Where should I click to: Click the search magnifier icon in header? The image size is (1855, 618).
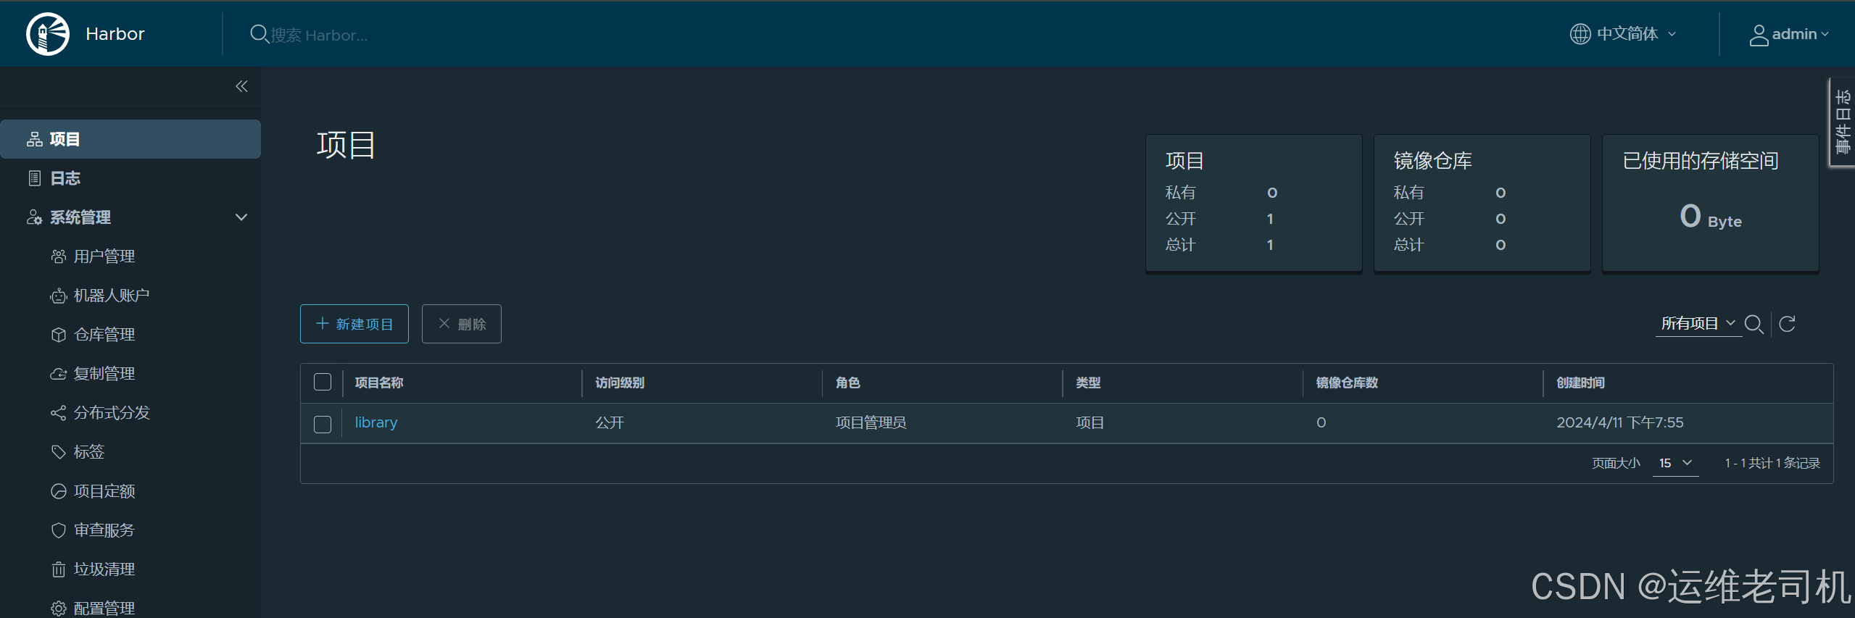pos(259,34)
